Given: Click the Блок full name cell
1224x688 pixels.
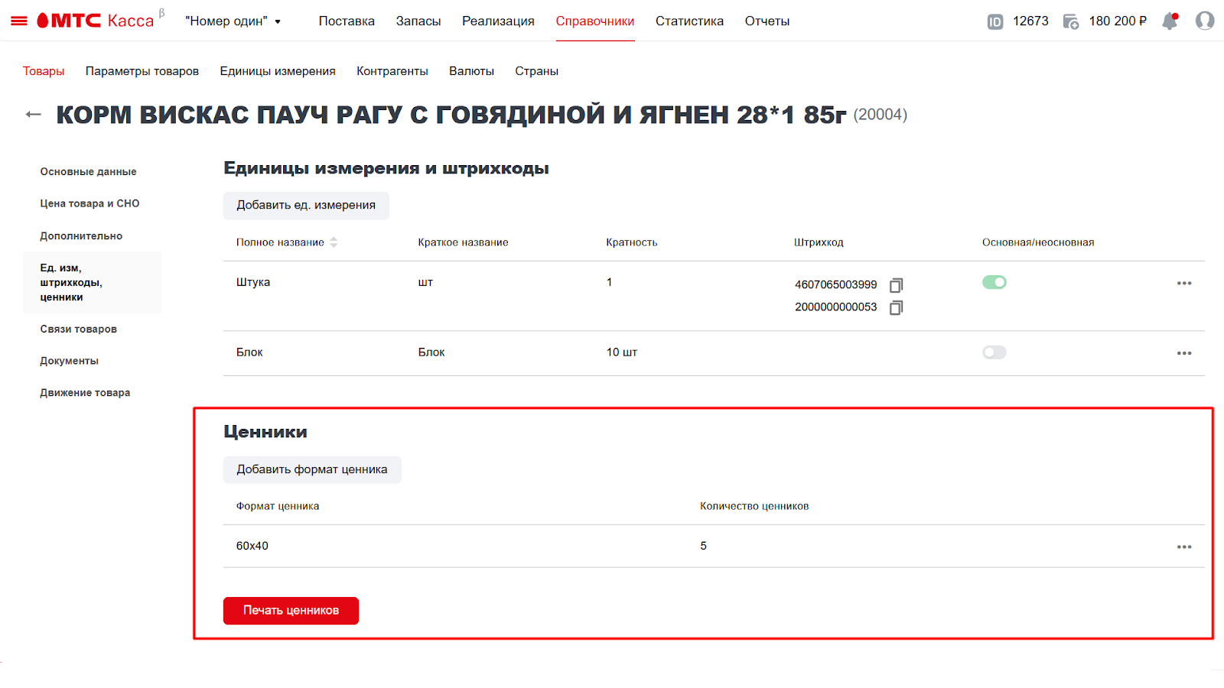Looking at the screenshot, I should (249, 352).
